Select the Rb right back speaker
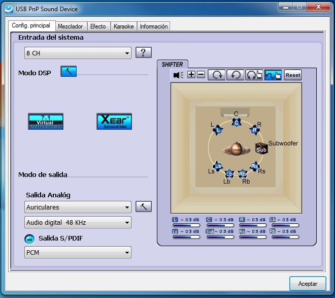 coord(243,173)
